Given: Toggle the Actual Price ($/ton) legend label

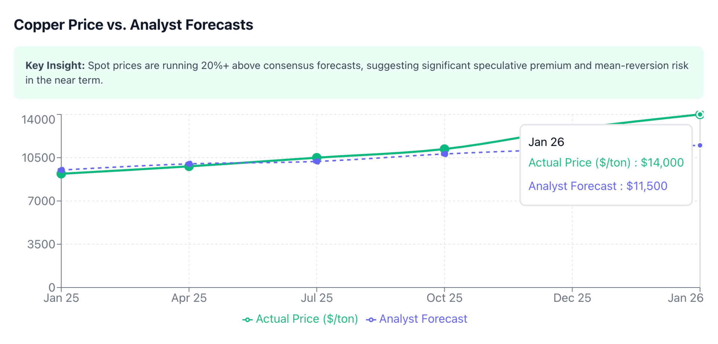Looking at the screenshot, I should click(x=307, y=319).
